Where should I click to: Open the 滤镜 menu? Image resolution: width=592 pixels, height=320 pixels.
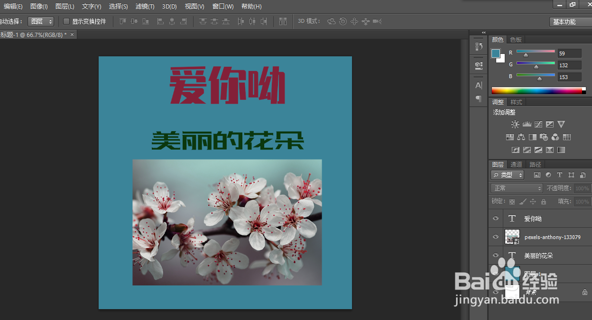coord(145,7)
